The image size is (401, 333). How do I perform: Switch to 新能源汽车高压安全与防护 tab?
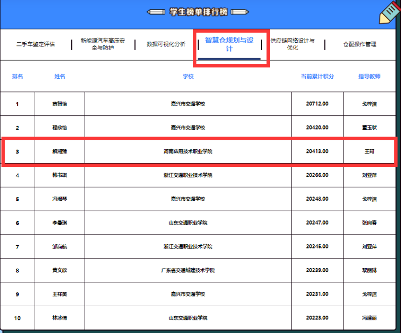(103, 45)
